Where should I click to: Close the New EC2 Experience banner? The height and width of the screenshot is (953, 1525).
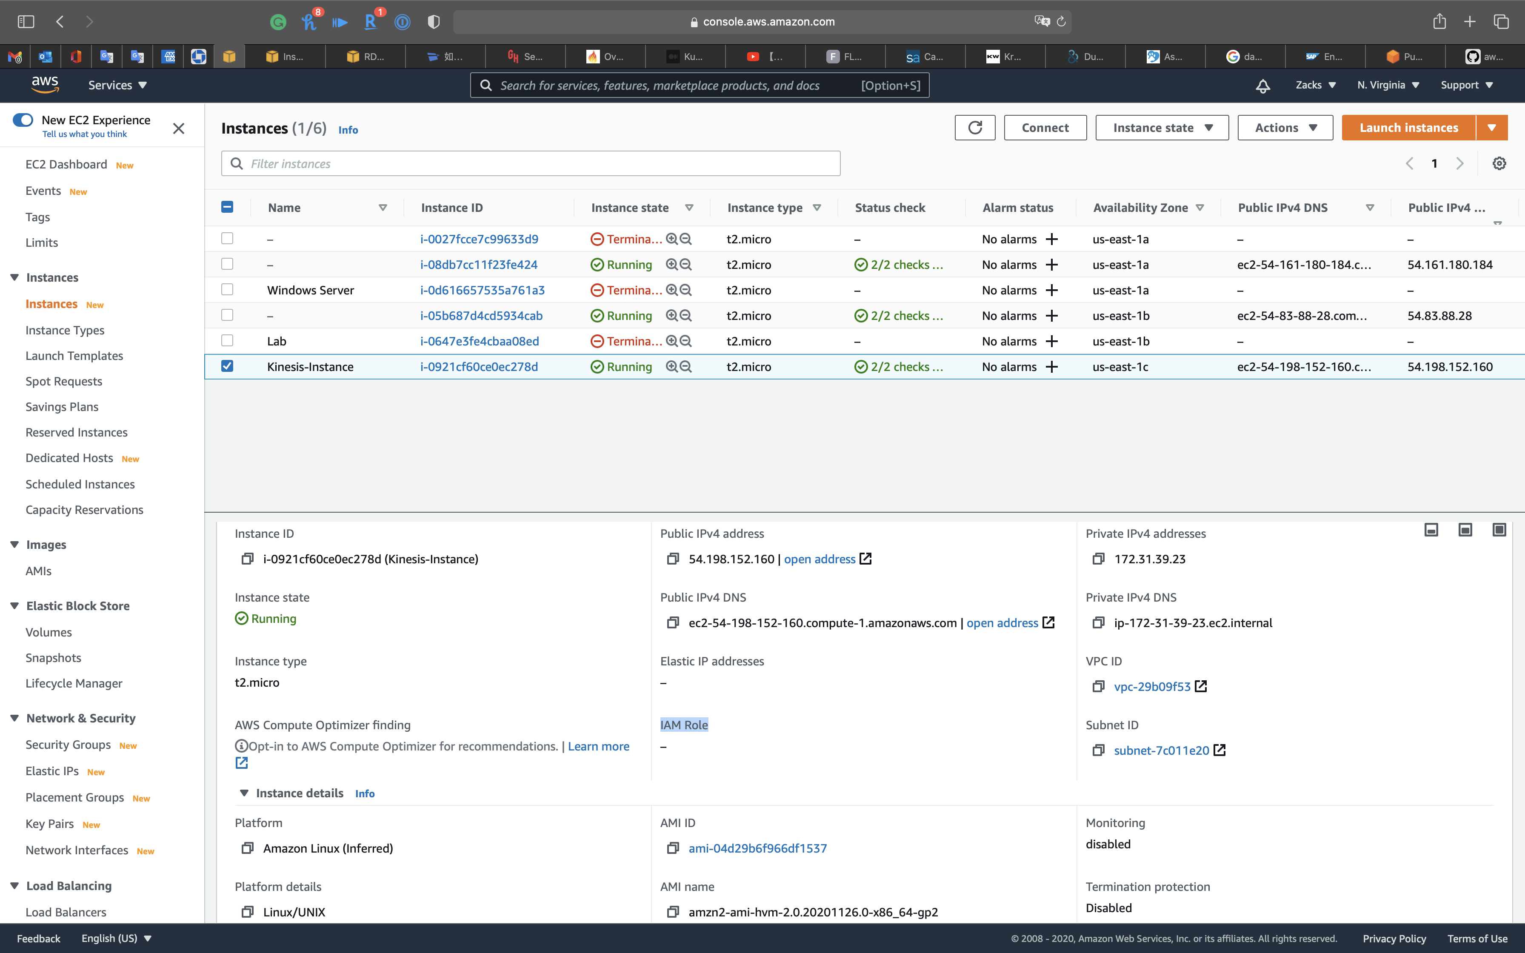point(179,128)
